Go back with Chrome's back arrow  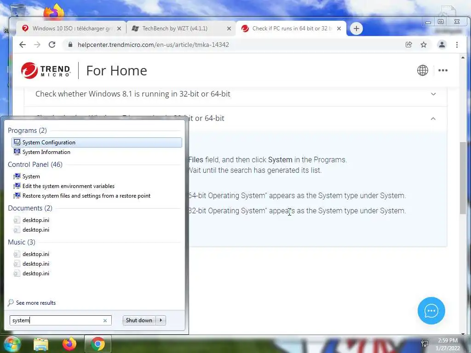23,45
